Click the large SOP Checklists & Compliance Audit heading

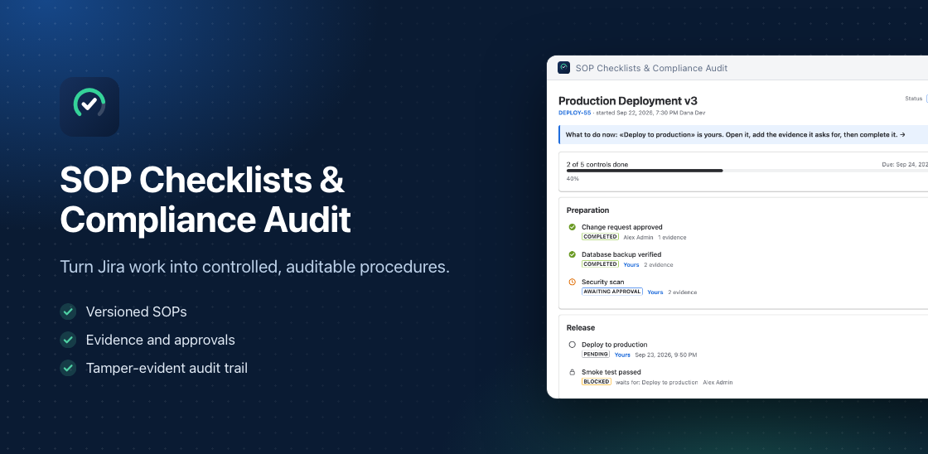pyautogui.click(x=205, y=200)
